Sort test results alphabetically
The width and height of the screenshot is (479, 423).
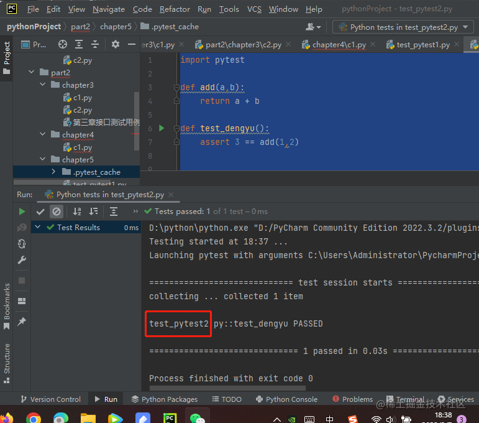pos(77,211)
